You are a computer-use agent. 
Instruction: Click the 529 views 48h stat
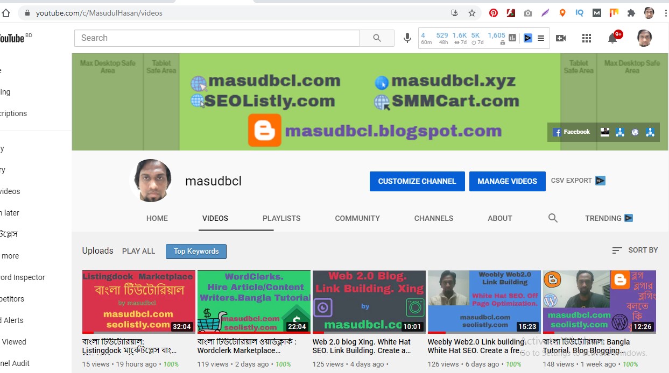[442, 38]
